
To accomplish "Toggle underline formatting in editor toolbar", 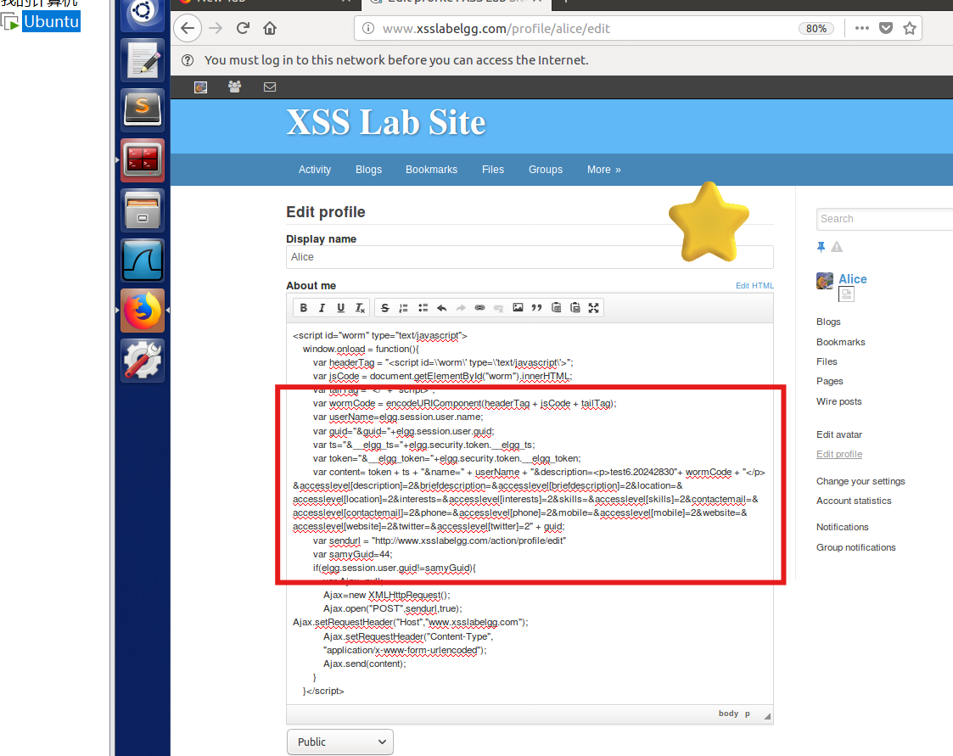I will (341, 307).
